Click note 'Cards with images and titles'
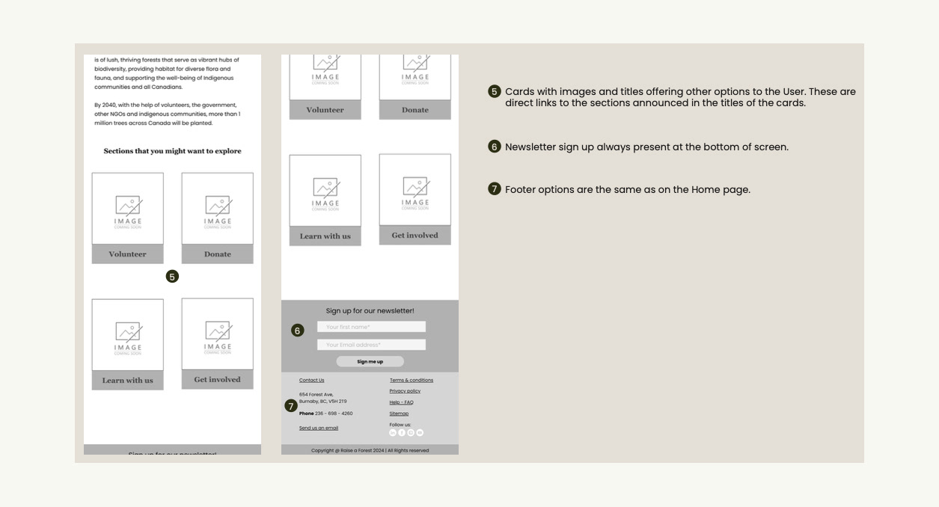939x507 pixels. 680,97
